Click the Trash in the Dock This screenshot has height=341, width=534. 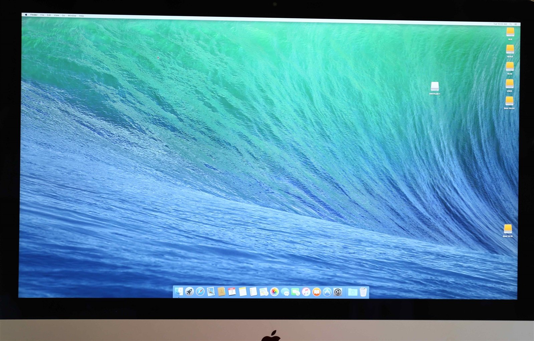point(363,292)
